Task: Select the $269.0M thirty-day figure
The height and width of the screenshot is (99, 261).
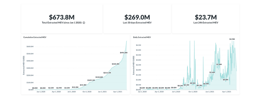Action: [137, 17]
